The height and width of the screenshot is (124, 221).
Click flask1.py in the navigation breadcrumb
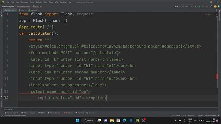pyautogui.click(x=37, y=7)
